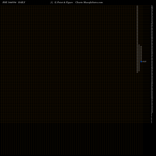Click the BSE stock code title text
This screenshot has height=156, width=156.
tap(9, 2)
